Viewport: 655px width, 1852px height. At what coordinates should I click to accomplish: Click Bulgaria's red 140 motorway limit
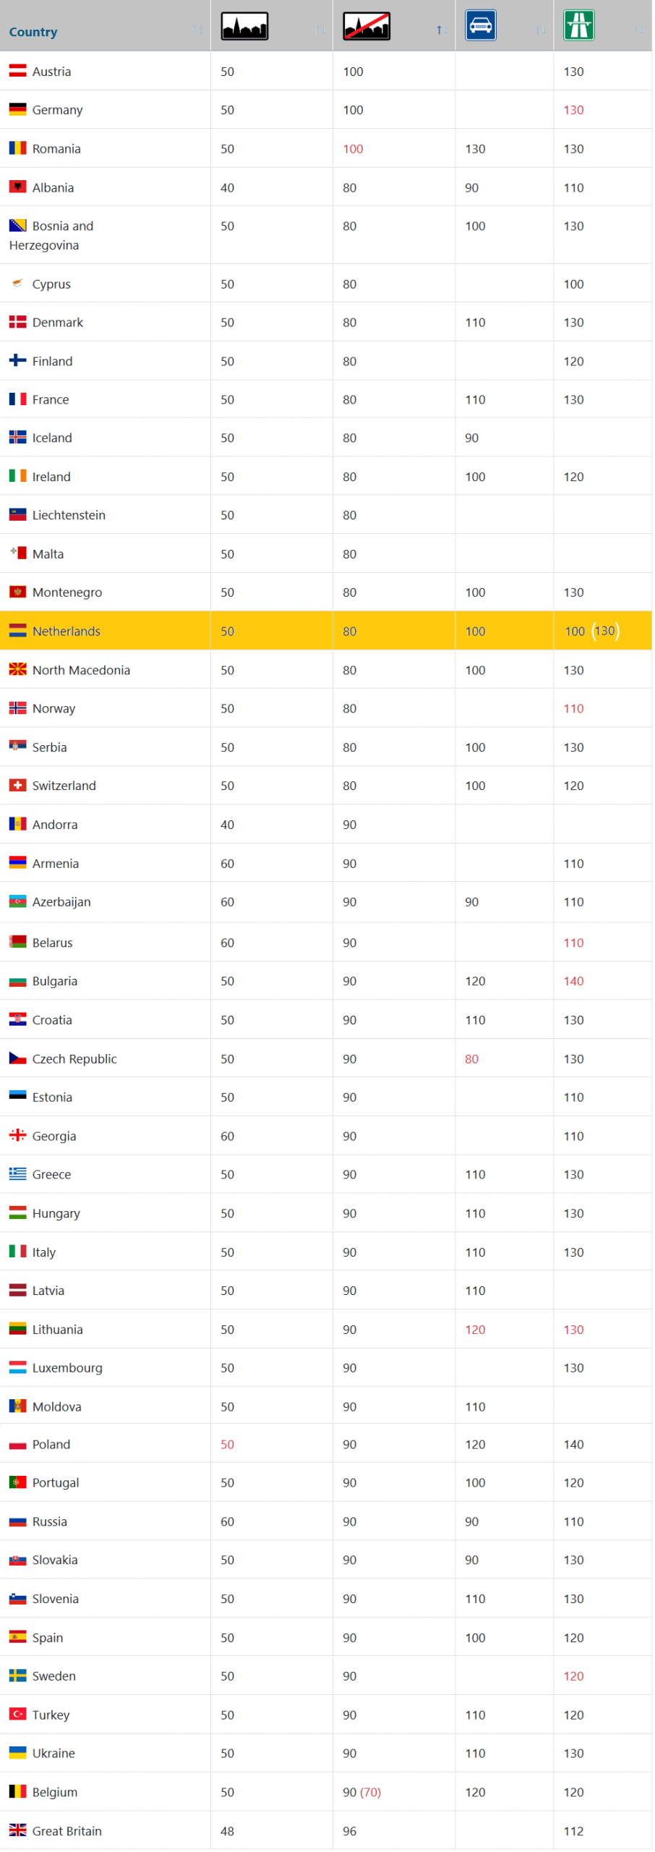click(x=573, y=981)
